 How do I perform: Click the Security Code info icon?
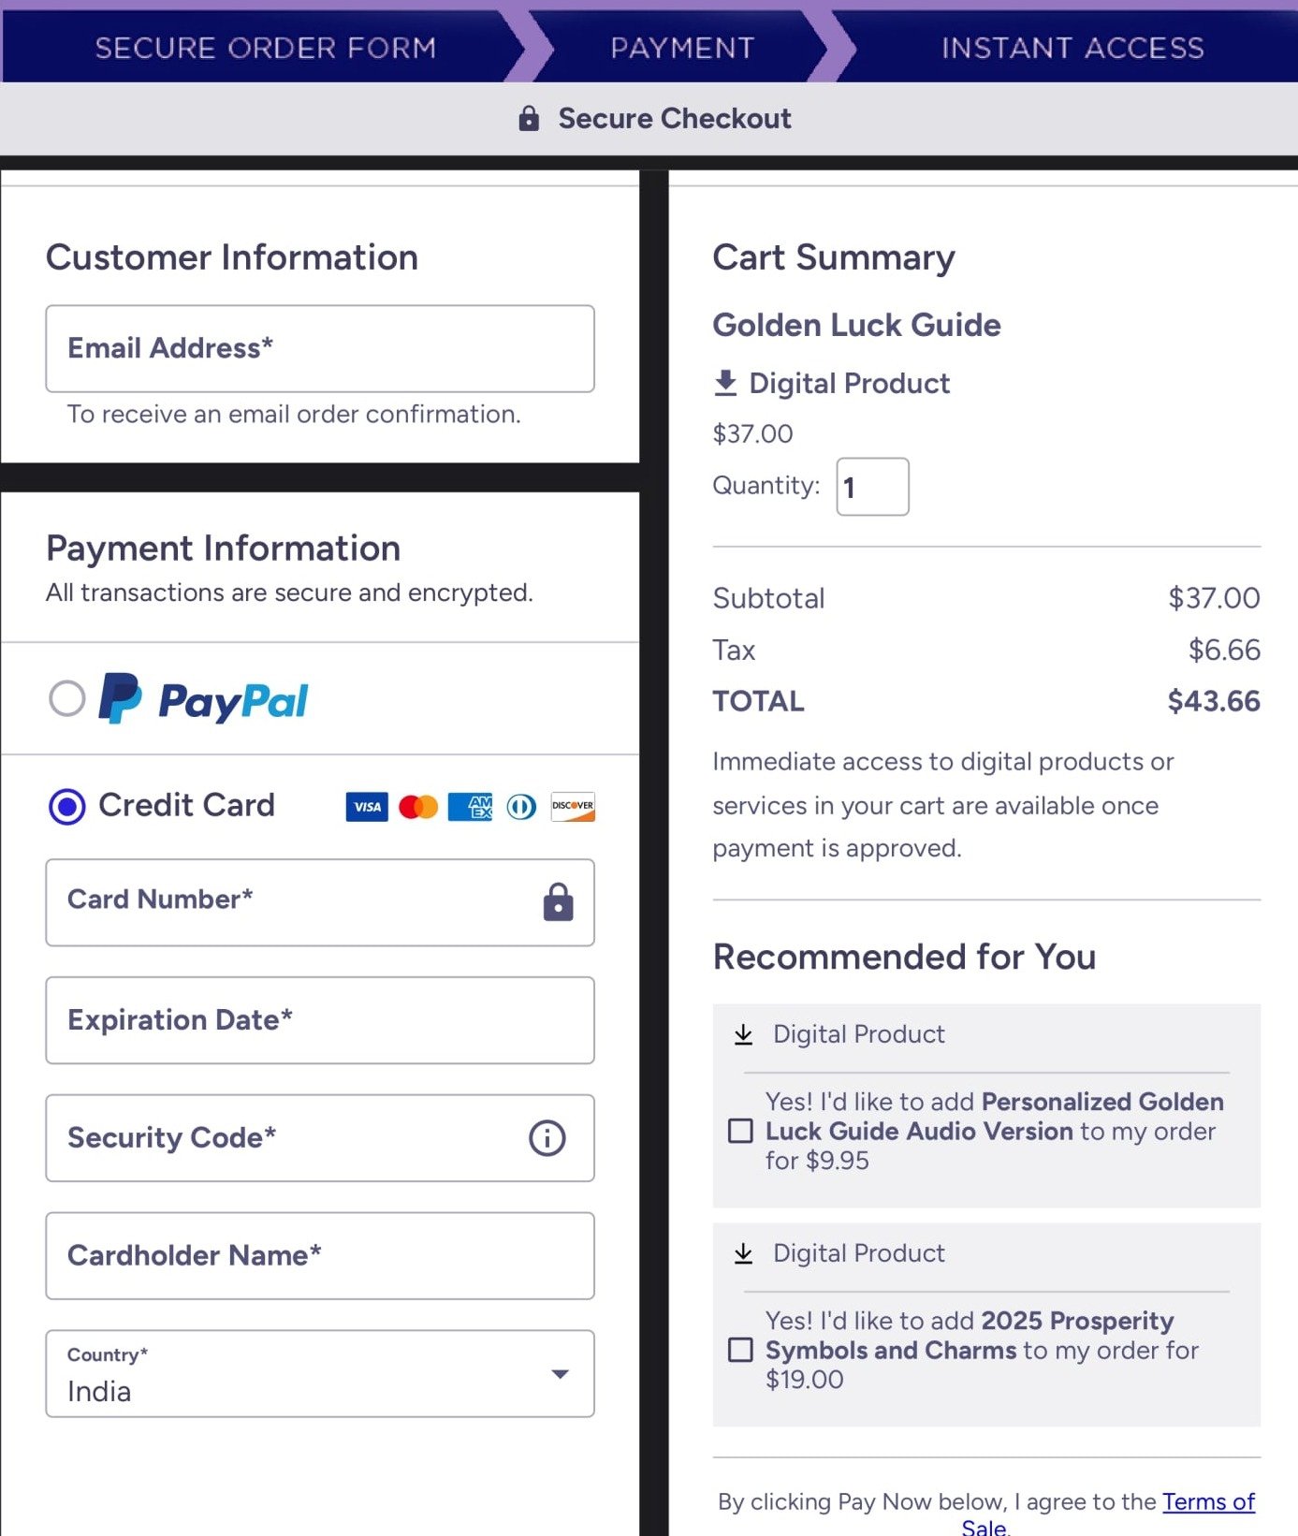click(547, 1138)
